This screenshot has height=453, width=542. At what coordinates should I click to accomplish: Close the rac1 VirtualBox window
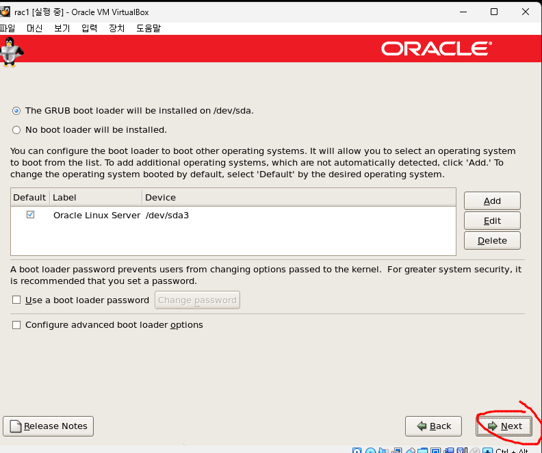coord(526,12)
